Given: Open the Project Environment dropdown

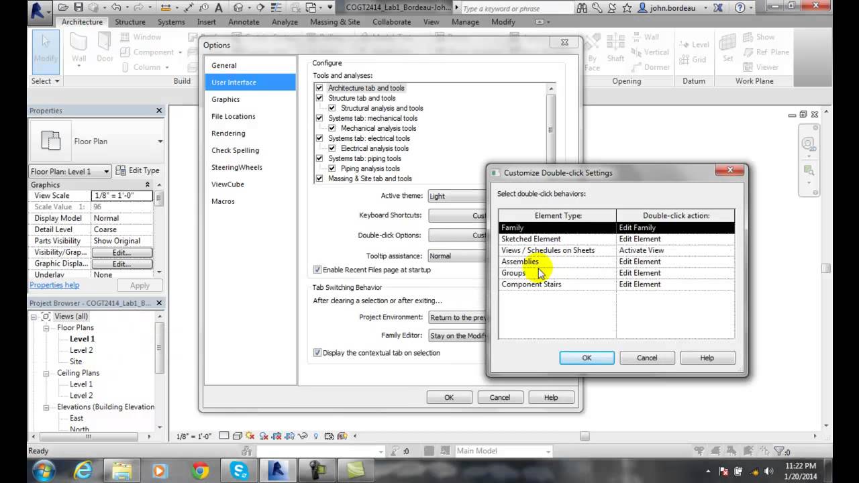Looking at the screenshot, I should click(x=457, y=317).
